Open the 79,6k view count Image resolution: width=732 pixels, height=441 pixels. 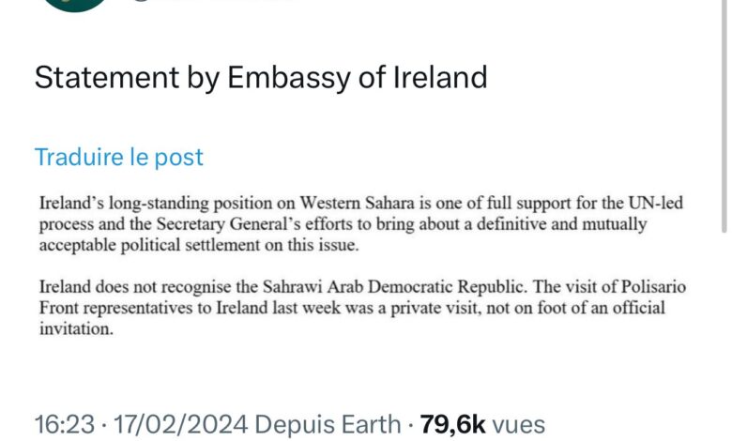pos(453,425)
